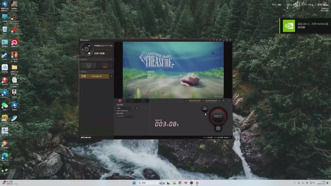Click the NVIDIA overlay notification icon
Screen dimensions: 331x186
[x=289, y=26]
